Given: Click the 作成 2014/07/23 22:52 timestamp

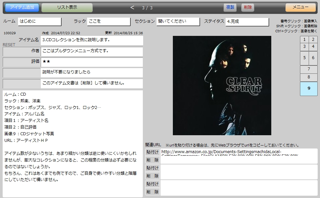Looking at the screenshot, I should tap(61, 33).
